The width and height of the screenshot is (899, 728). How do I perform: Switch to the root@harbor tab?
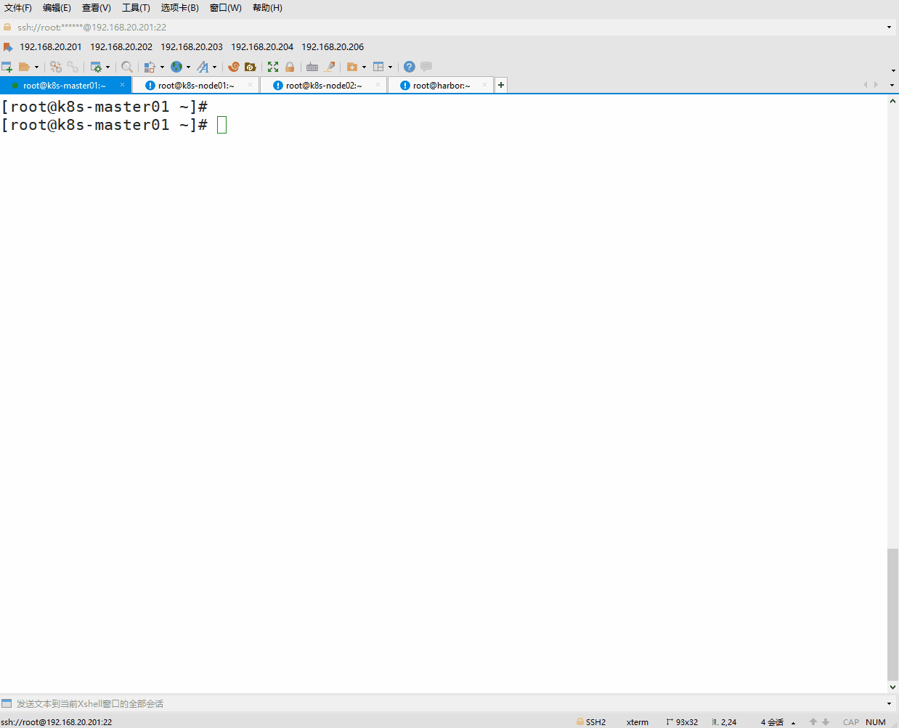[441, 86]
